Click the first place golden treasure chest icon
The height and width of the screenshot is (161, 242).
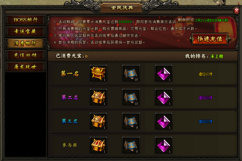pos(98,74)
